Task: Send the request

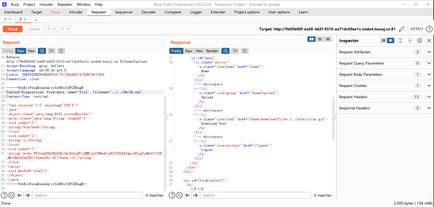Action: (x=13, y=29)
